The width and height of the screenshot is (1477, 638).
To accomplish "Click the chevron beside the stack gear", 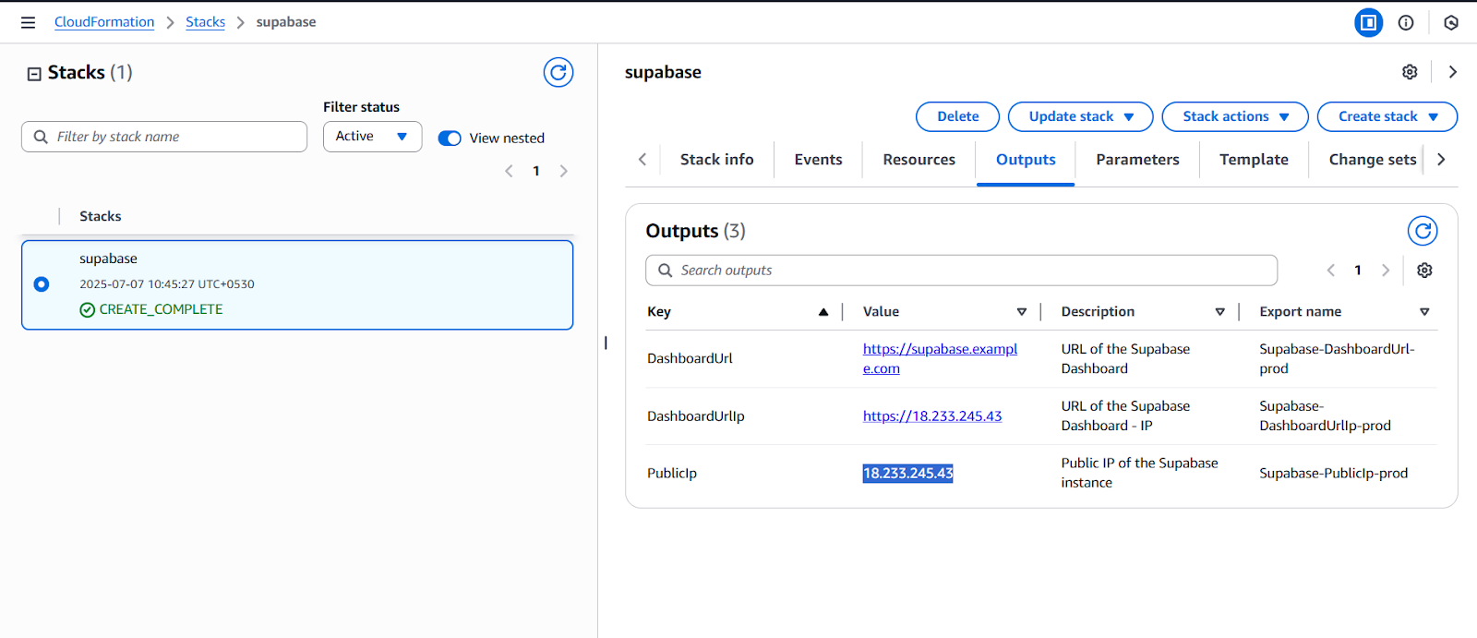I will pos(1453,72).
